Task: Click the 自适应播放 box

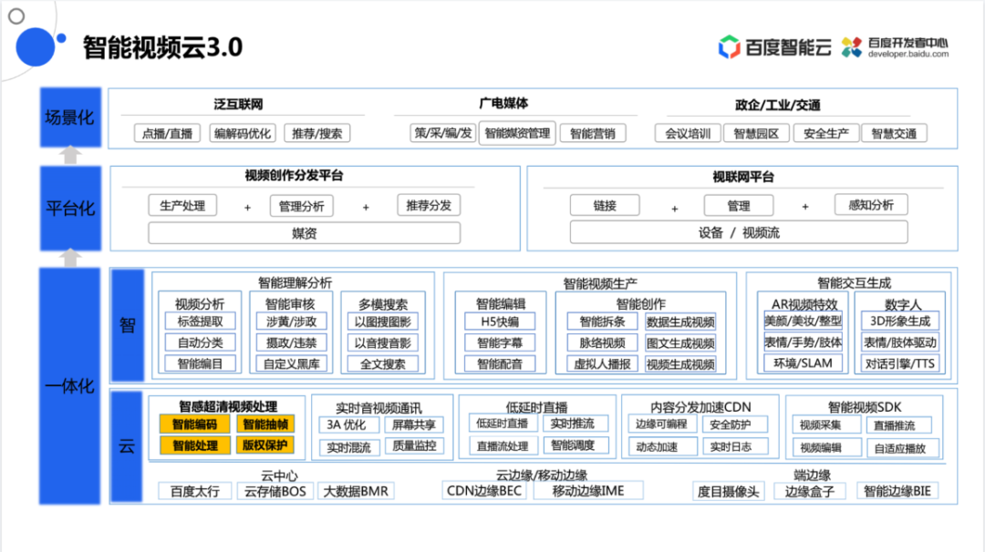Action: point(903,448)
